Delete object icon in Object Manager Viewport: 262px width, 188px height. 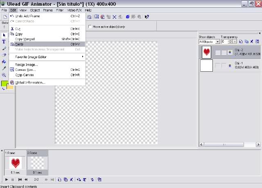click(x=252, y=41)
